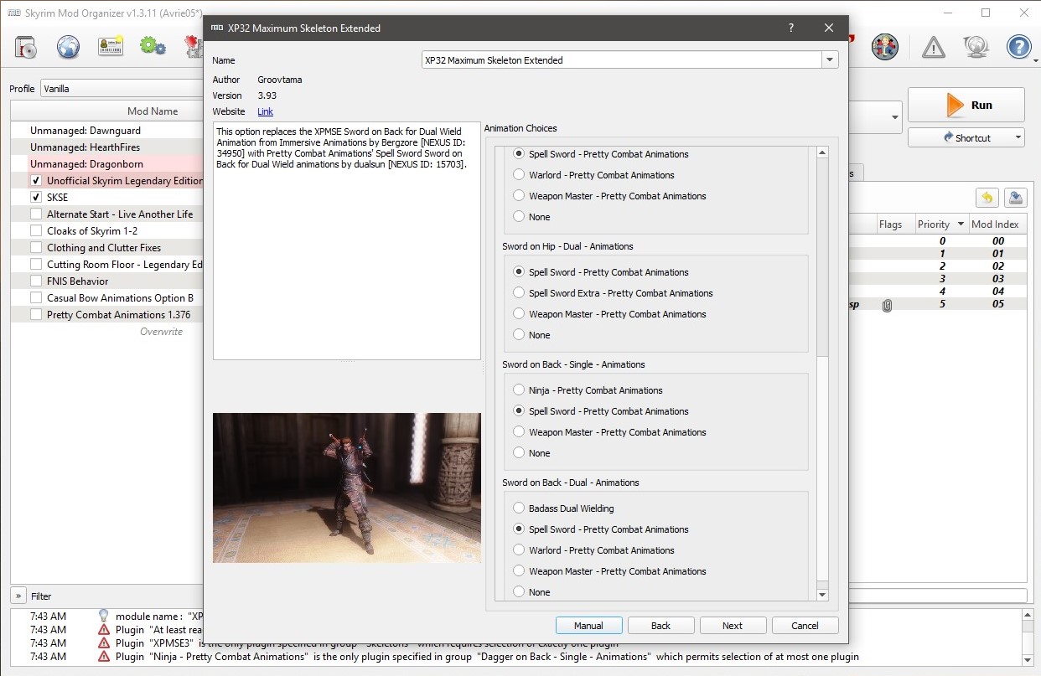Click the lightbulb icon in the log panel
This screenshot has width=1041, height=676.
click(x=104, y=616)
